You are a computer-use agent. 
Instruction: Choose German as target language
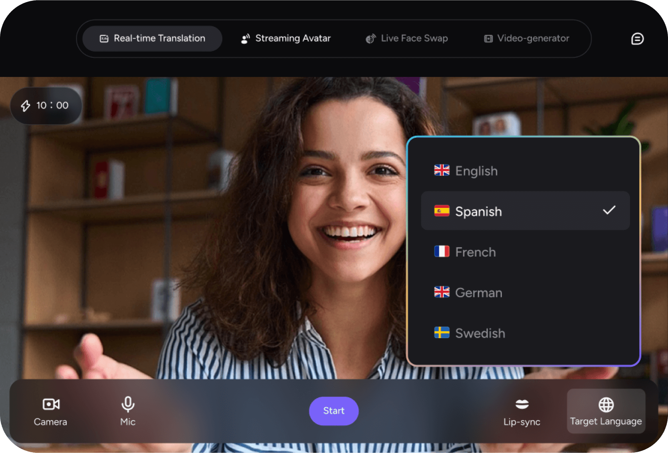tap(478, 293)
